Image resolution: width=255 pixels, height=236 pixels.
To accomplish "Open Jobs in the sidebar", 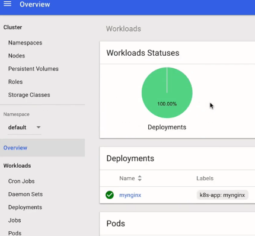I will [x=15, y=221].
